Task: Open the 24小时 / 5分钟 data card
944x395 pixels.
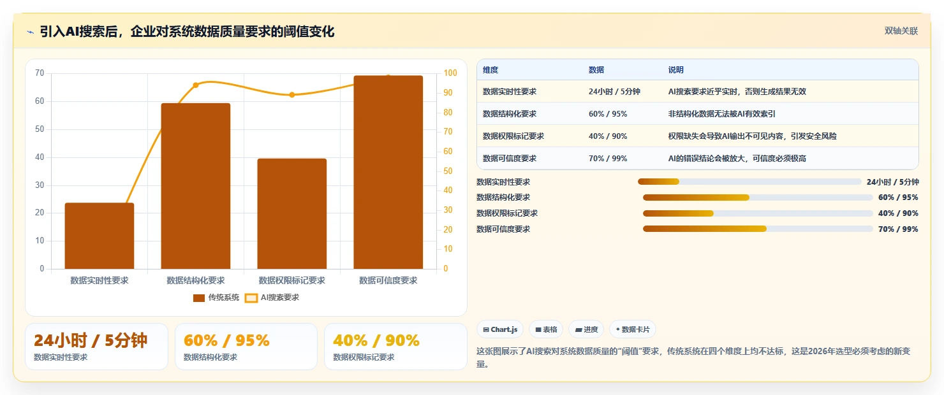Action: pyautogui.click(x=96, y=347)
